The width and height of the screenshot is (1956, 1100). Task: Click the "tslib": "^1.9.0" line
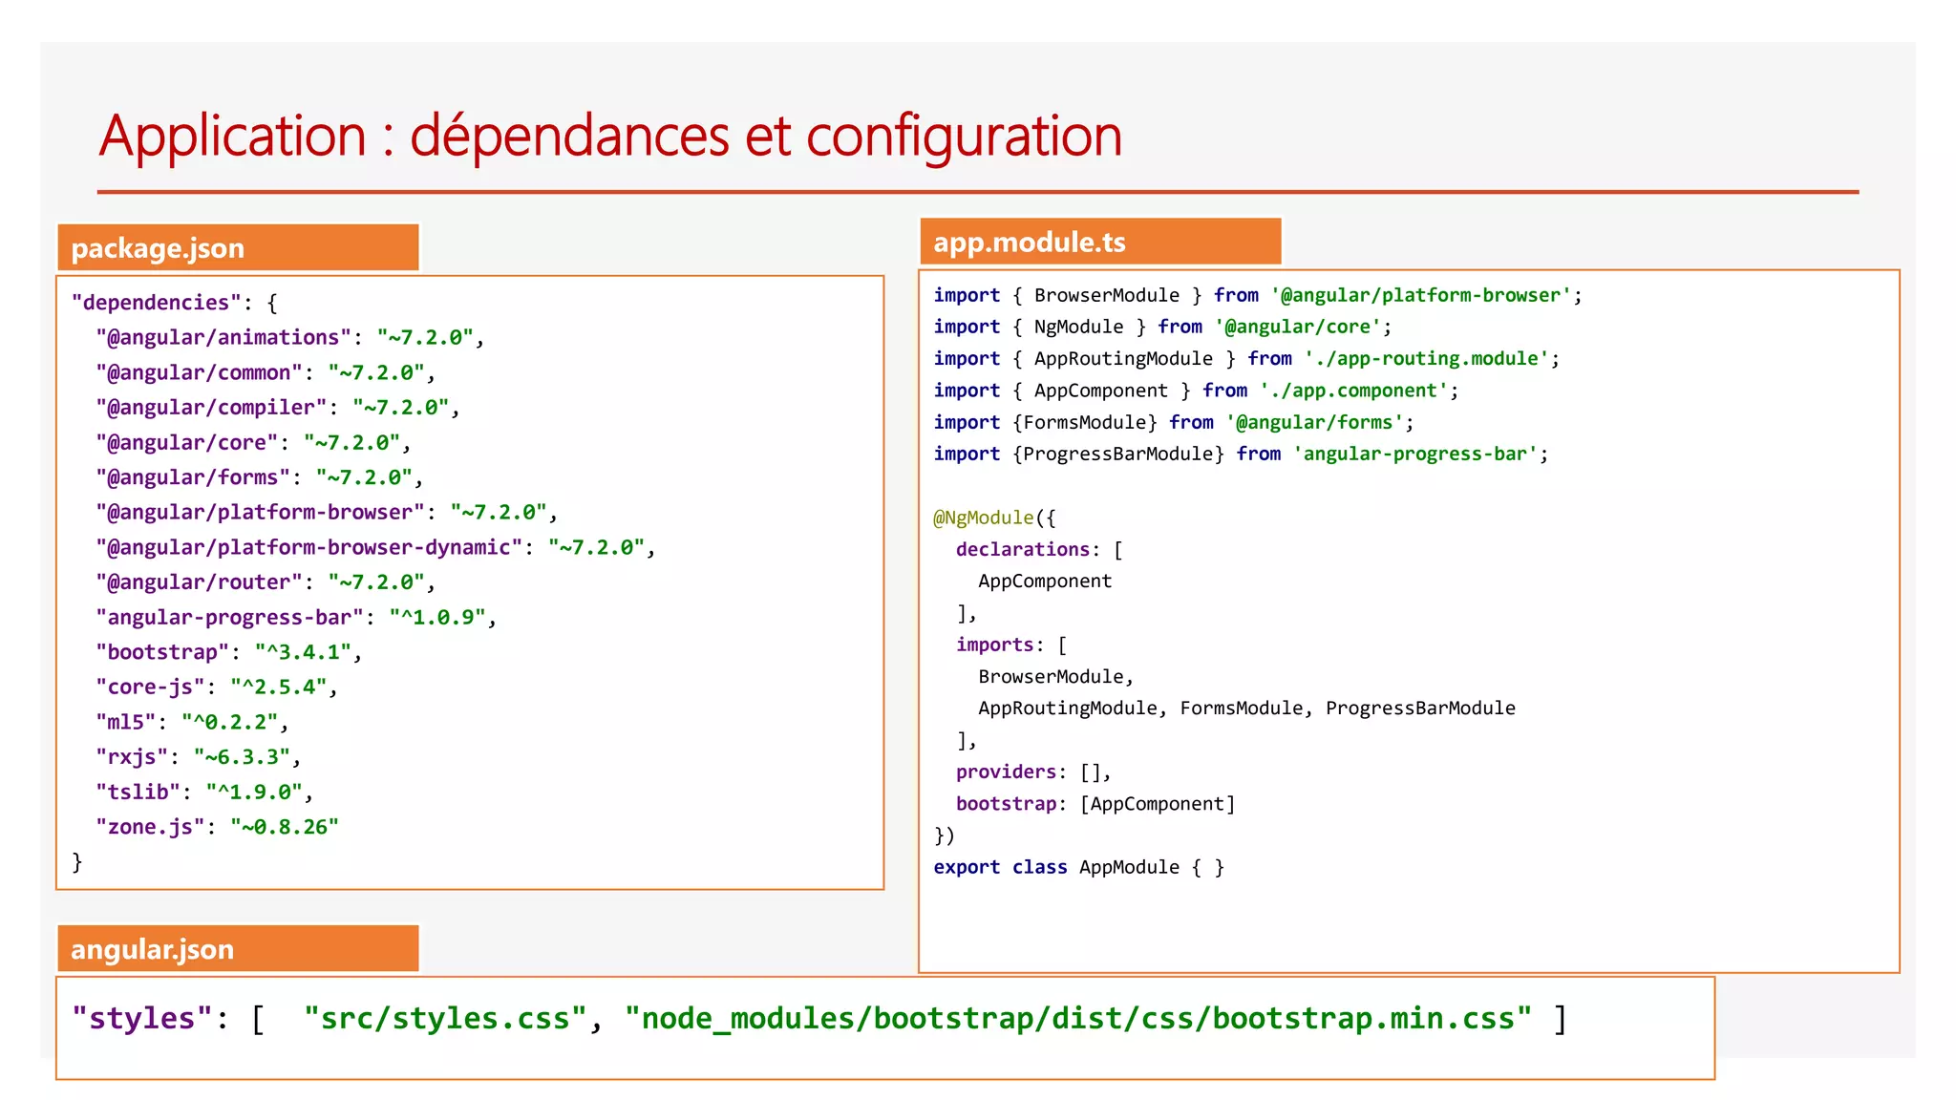[204, 793]
